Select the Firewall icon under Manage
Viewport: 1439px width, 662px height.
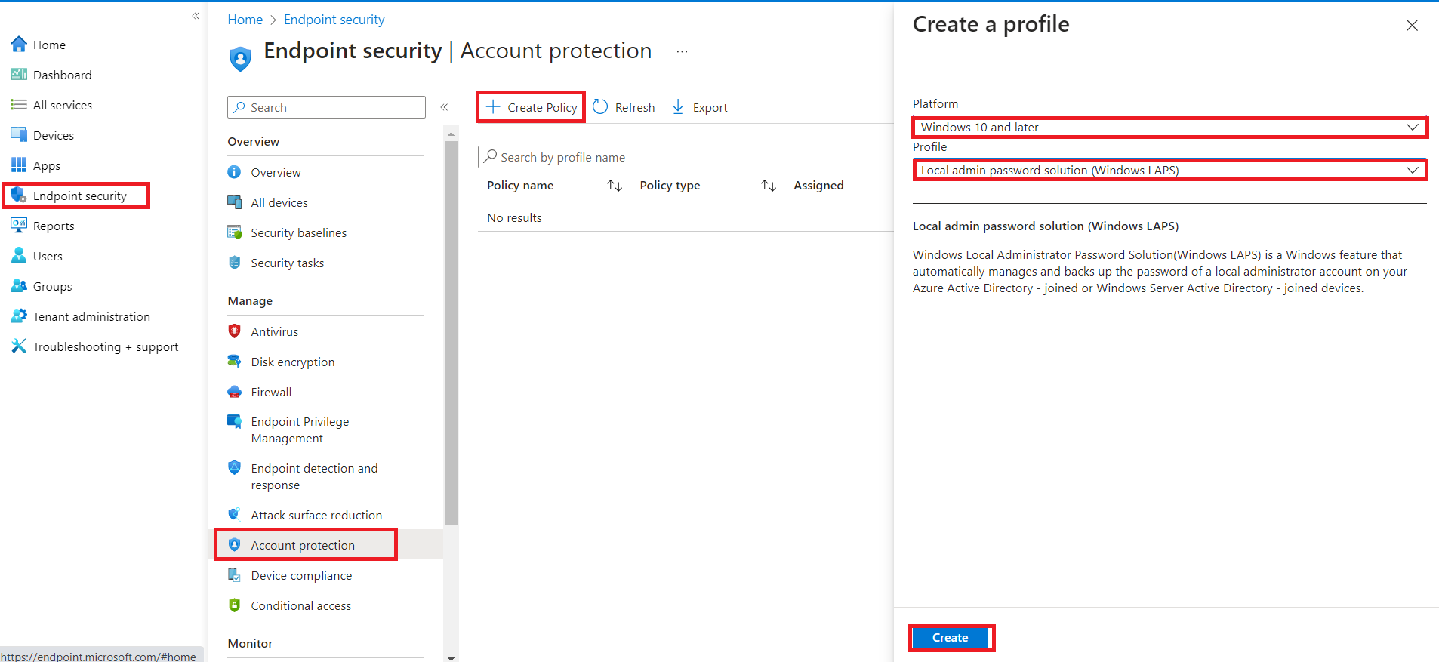(x=235, y=392)
